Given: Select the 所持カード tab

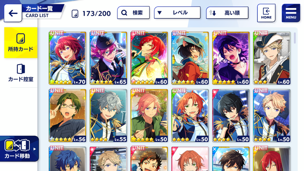Looking at the screenshot, I should coord(21,43).
